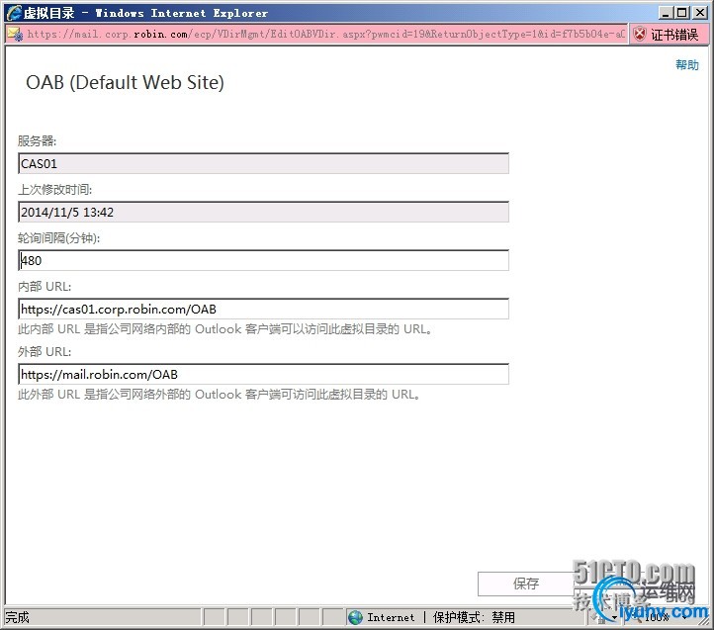Click the Internet zone globe icon
This screenshot has width=714, height=630.
(356, 617)
